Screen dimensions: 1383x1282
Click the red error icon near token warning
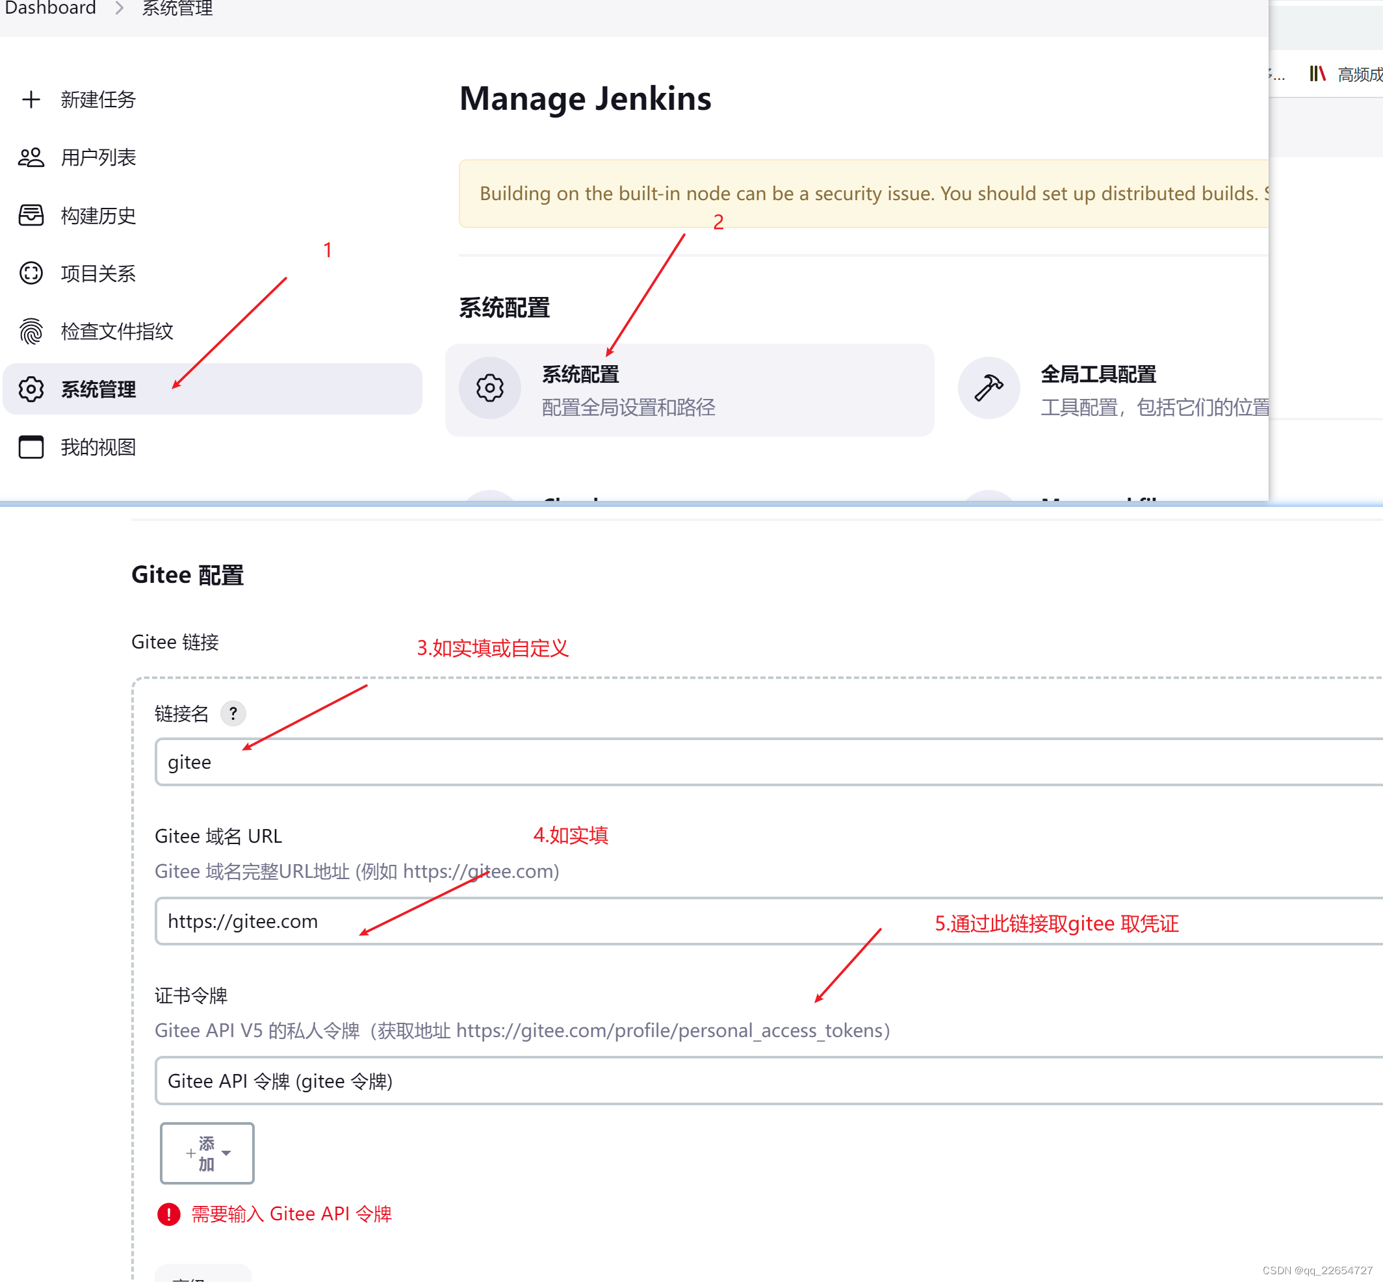click(168, 1214)
